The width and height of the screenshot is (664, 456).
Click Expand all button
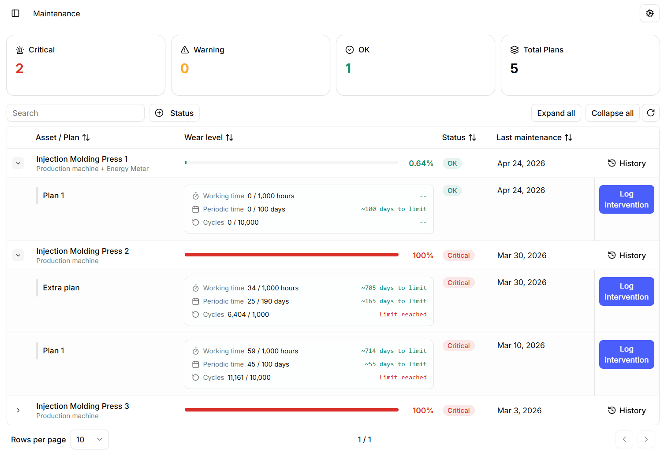(556, 113)
